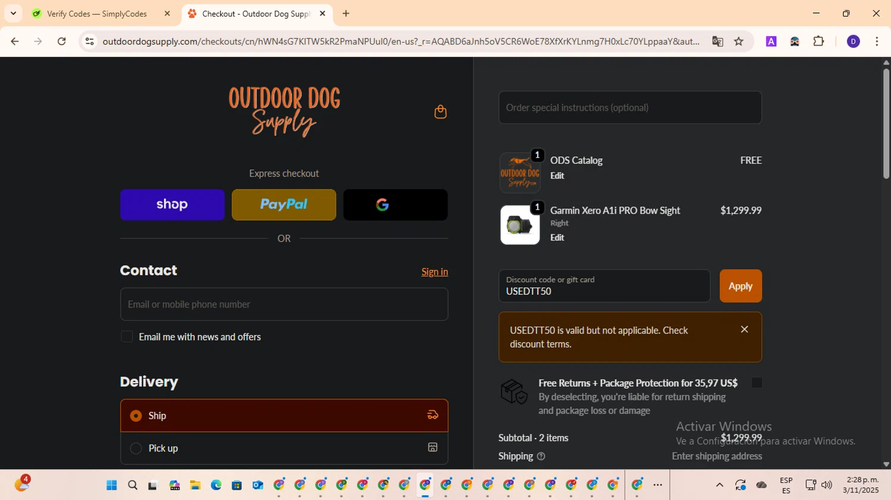Screen dimensions: 891x500
Task: Open a new browser tab
Action: tap(346, 14)
